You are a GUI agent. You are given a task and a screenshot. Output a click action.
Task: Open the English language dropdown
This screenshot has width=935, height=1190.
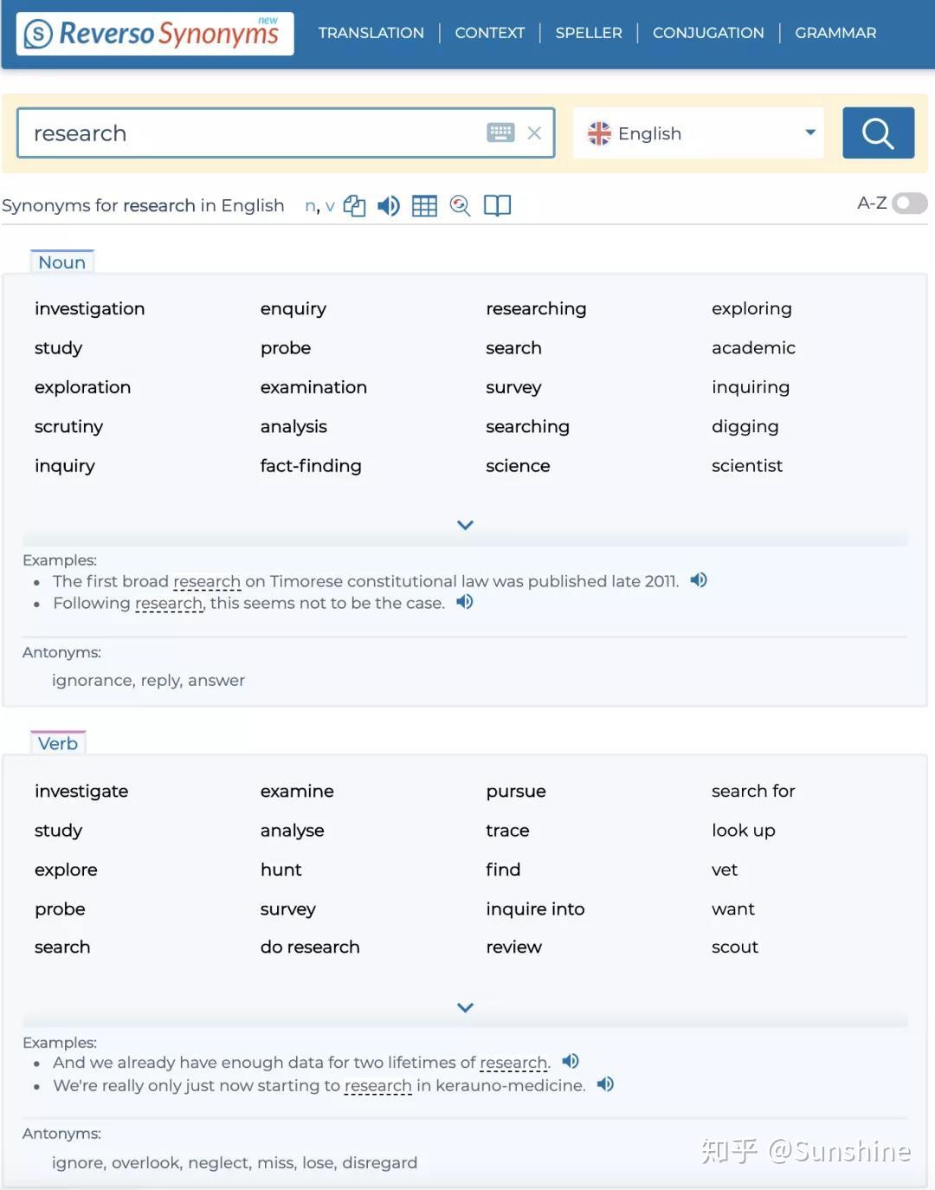tap(698, 133)
